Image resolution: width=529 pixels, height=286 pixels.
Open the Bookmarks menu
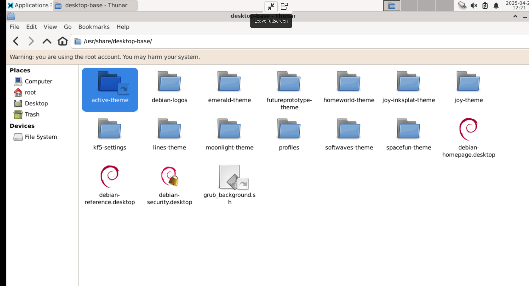pos(94,27)
